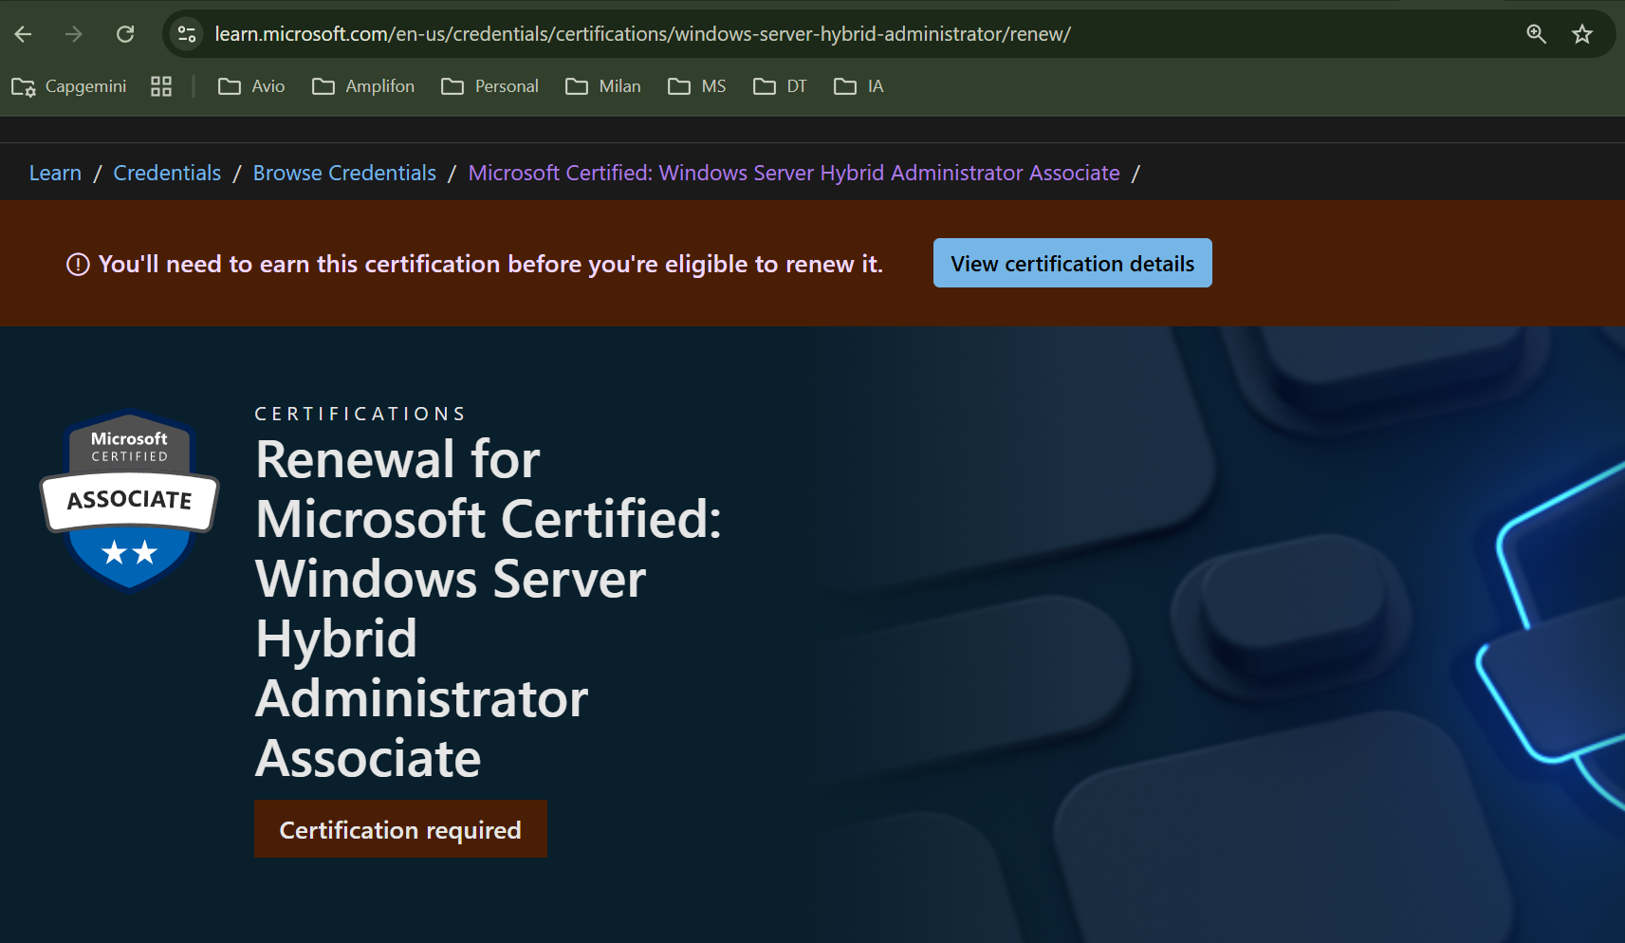Image resolution: width=1625 pixels, height=943 pixels.
Task: Open the DT bookmarks folder
Action: [x=780, y=86]
